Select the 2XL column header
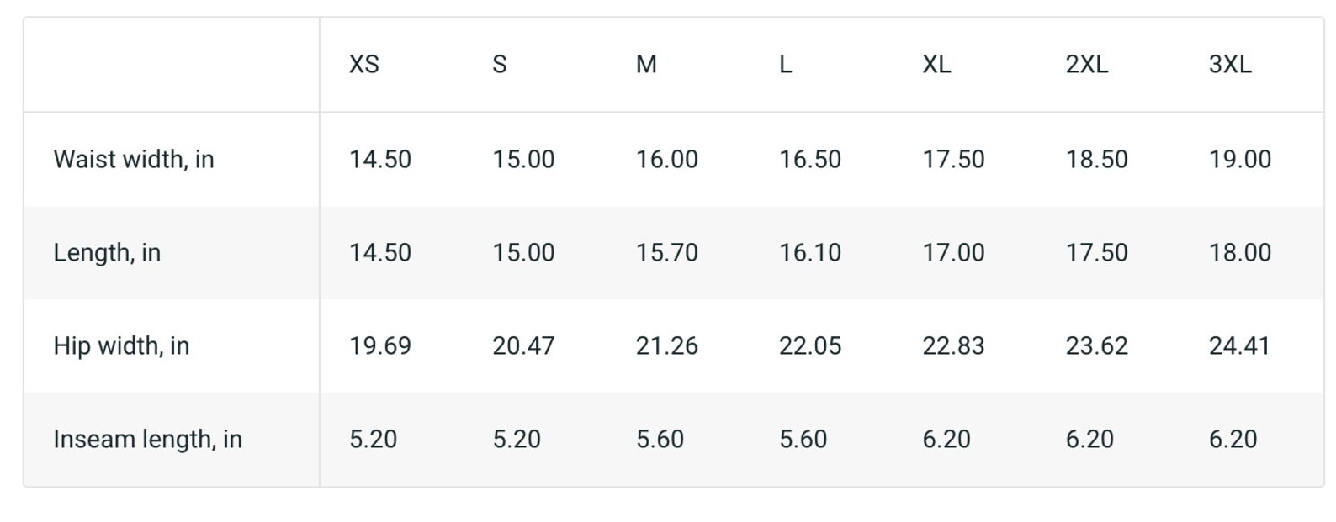Image resolution: width=1336 pixels, height=522 pixels. (1087, 65)
